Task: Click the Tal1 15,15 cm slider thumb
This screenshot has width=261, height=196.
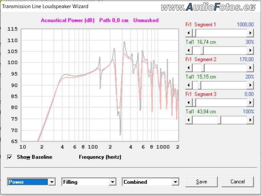Action: tap(199, 85)
